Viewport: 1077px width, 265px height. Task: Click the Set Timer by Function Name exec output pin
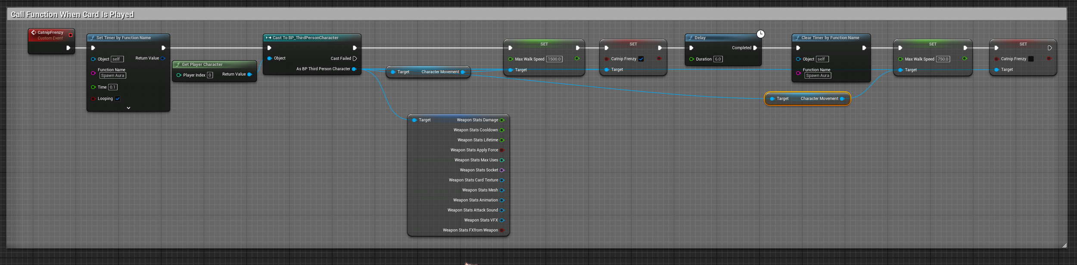pyautogui.click(x=163, y=48)
